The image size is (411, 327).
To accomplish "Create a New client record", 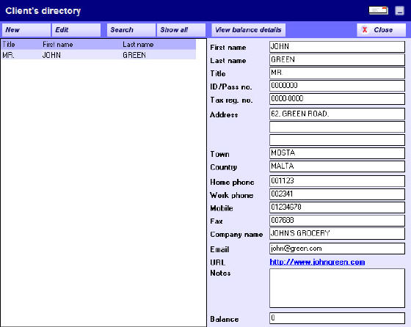I will coord(26,30).
